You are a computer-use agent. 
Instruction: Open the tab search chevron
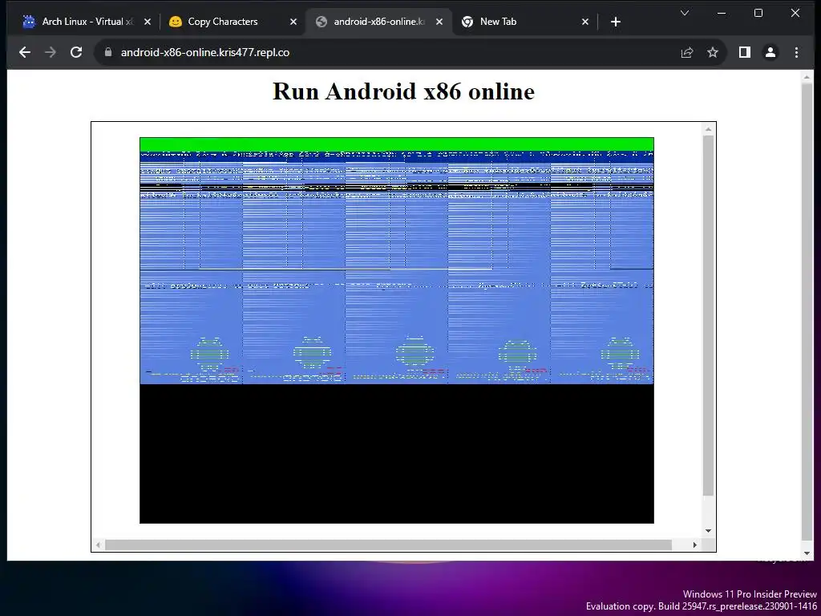tap(685, 13)
